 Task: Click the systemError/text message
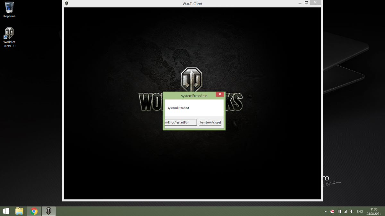(x=178, y=108)
